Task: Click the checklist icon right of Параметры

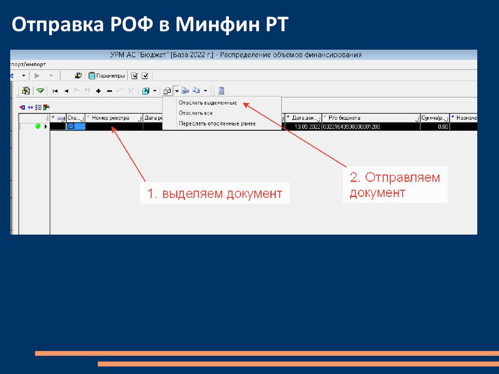Action: 134,76
